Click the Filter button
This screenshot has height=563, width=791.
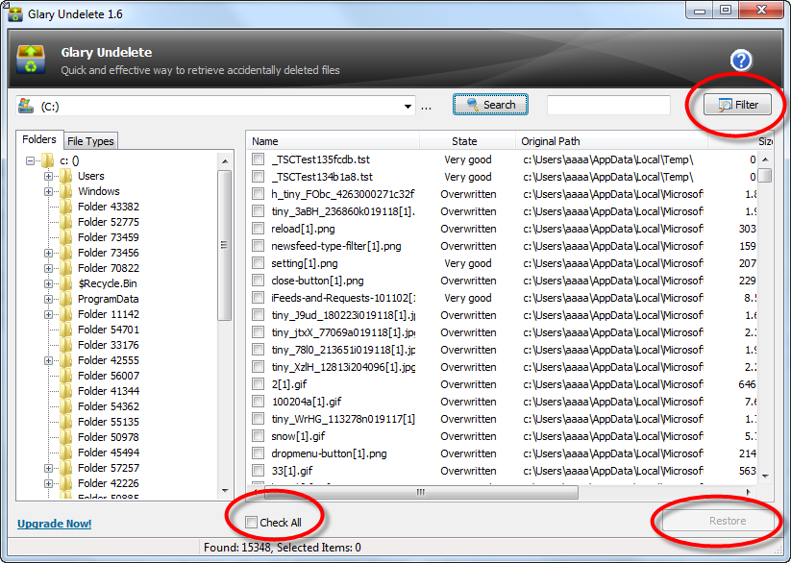(737, 105)
